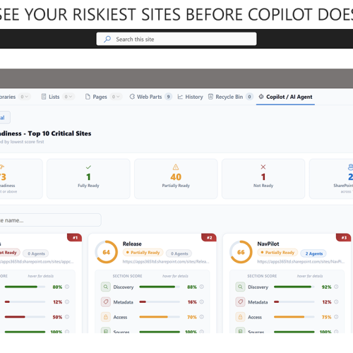Click Release Partially Ready badge
353x353 pixels.
click(x=143, y=253)
